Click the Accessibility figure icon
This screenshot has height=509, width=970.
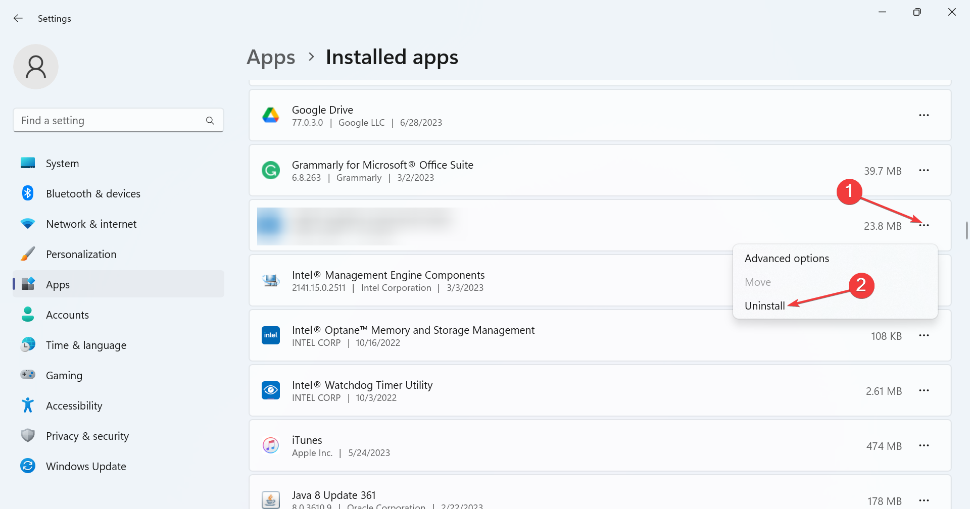click(x=28, y=405)
